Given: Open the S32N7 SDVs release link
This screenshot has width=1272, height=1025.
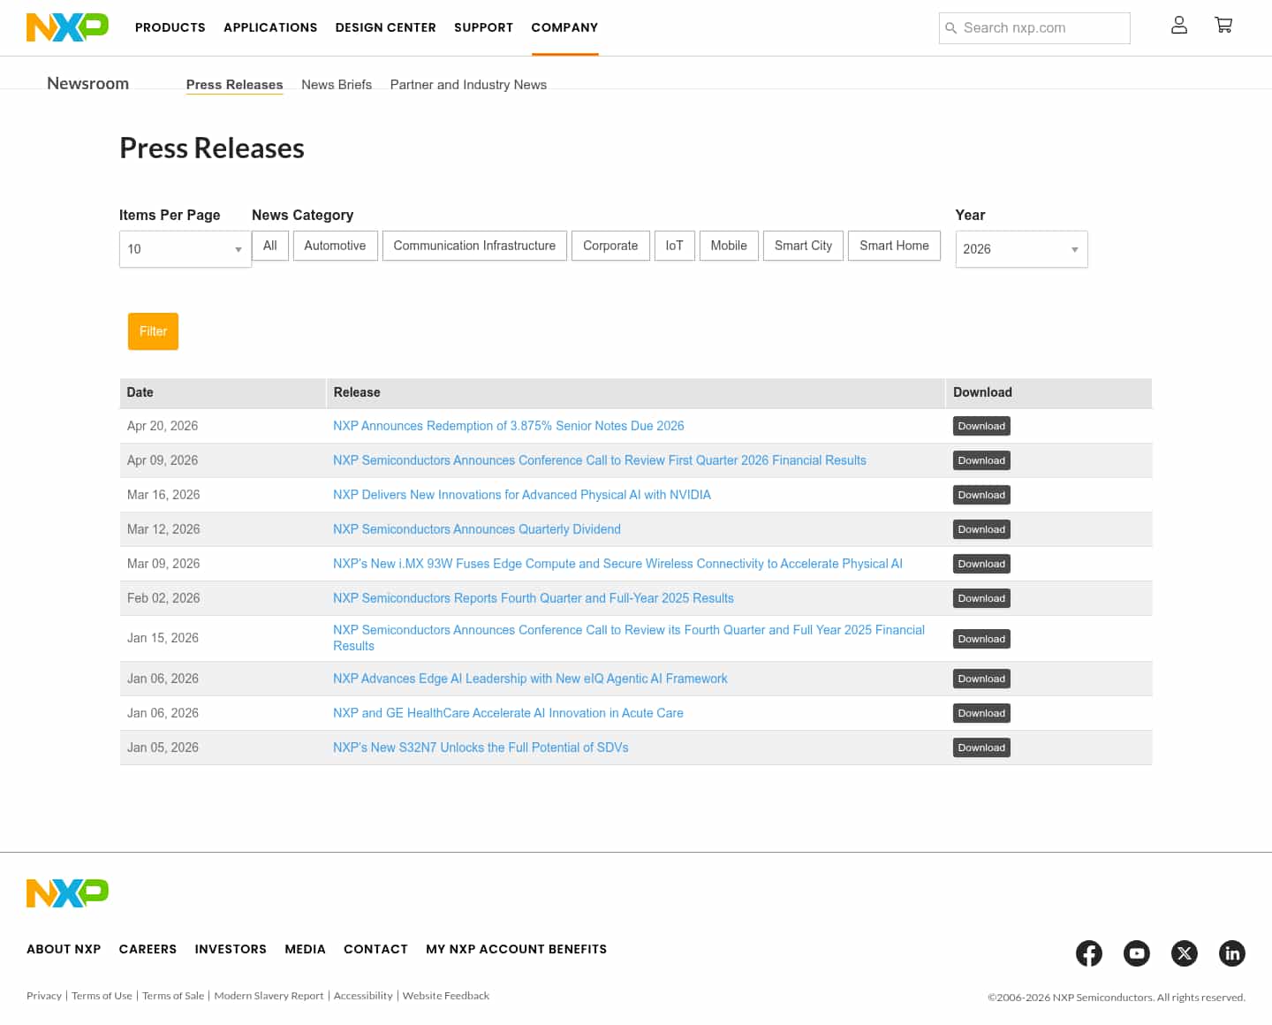Looking at the screenshot, I should [481, 748].
